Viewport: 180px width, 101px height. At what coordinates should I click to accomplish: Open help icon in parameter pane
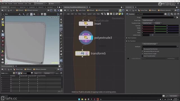(x=178, y=14)
